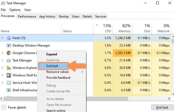The image size is (174, 112).
Task: Click the 2,585.3 MB memory cell
Action: 123,53
